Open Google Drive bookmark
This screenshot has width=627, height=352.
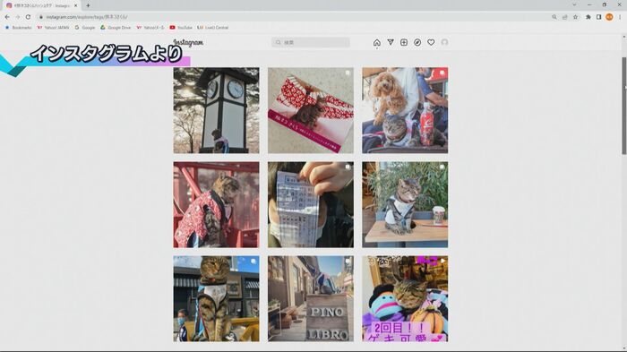coord(116,28)
